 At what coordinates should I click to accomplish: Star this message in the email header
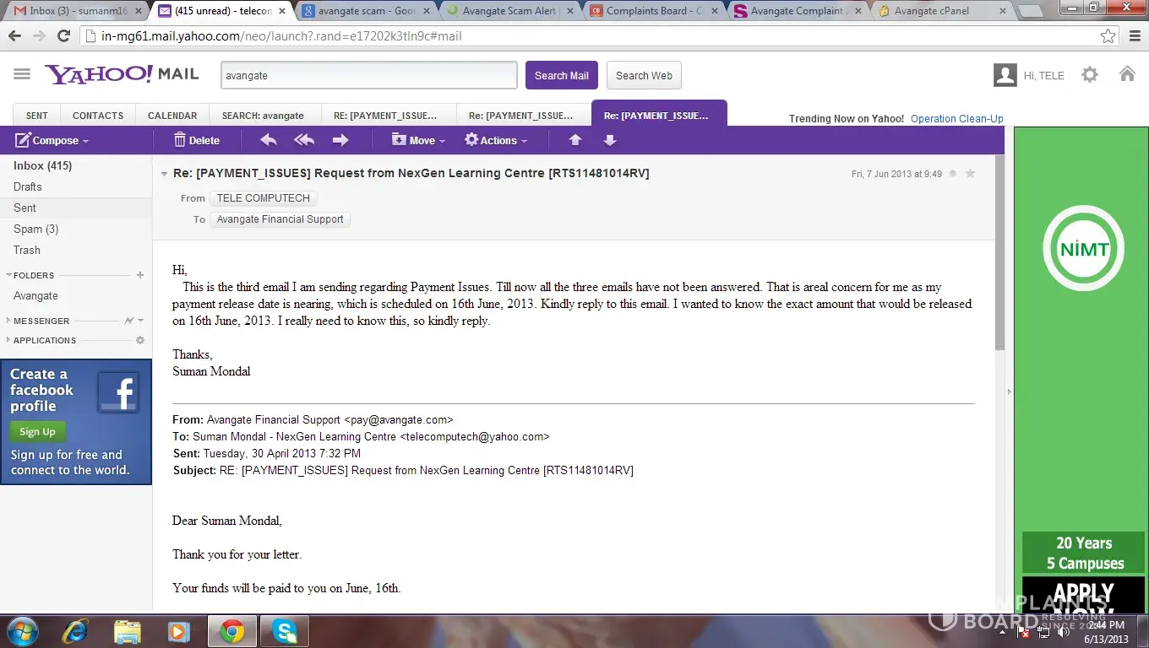[970, 174]
